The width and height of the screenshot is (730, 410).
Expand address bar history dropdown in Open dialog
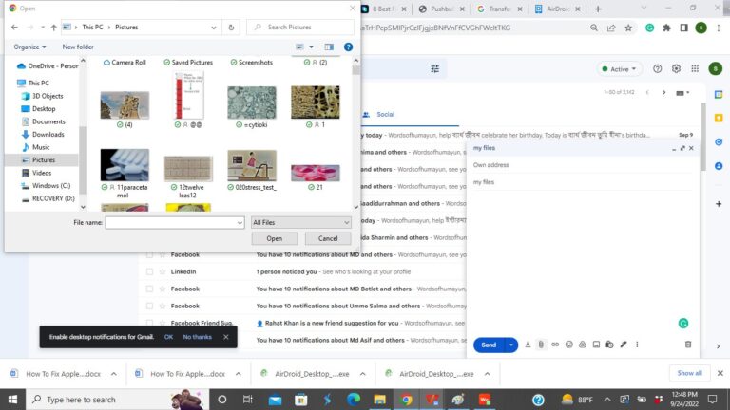click(x=213, y=28)
